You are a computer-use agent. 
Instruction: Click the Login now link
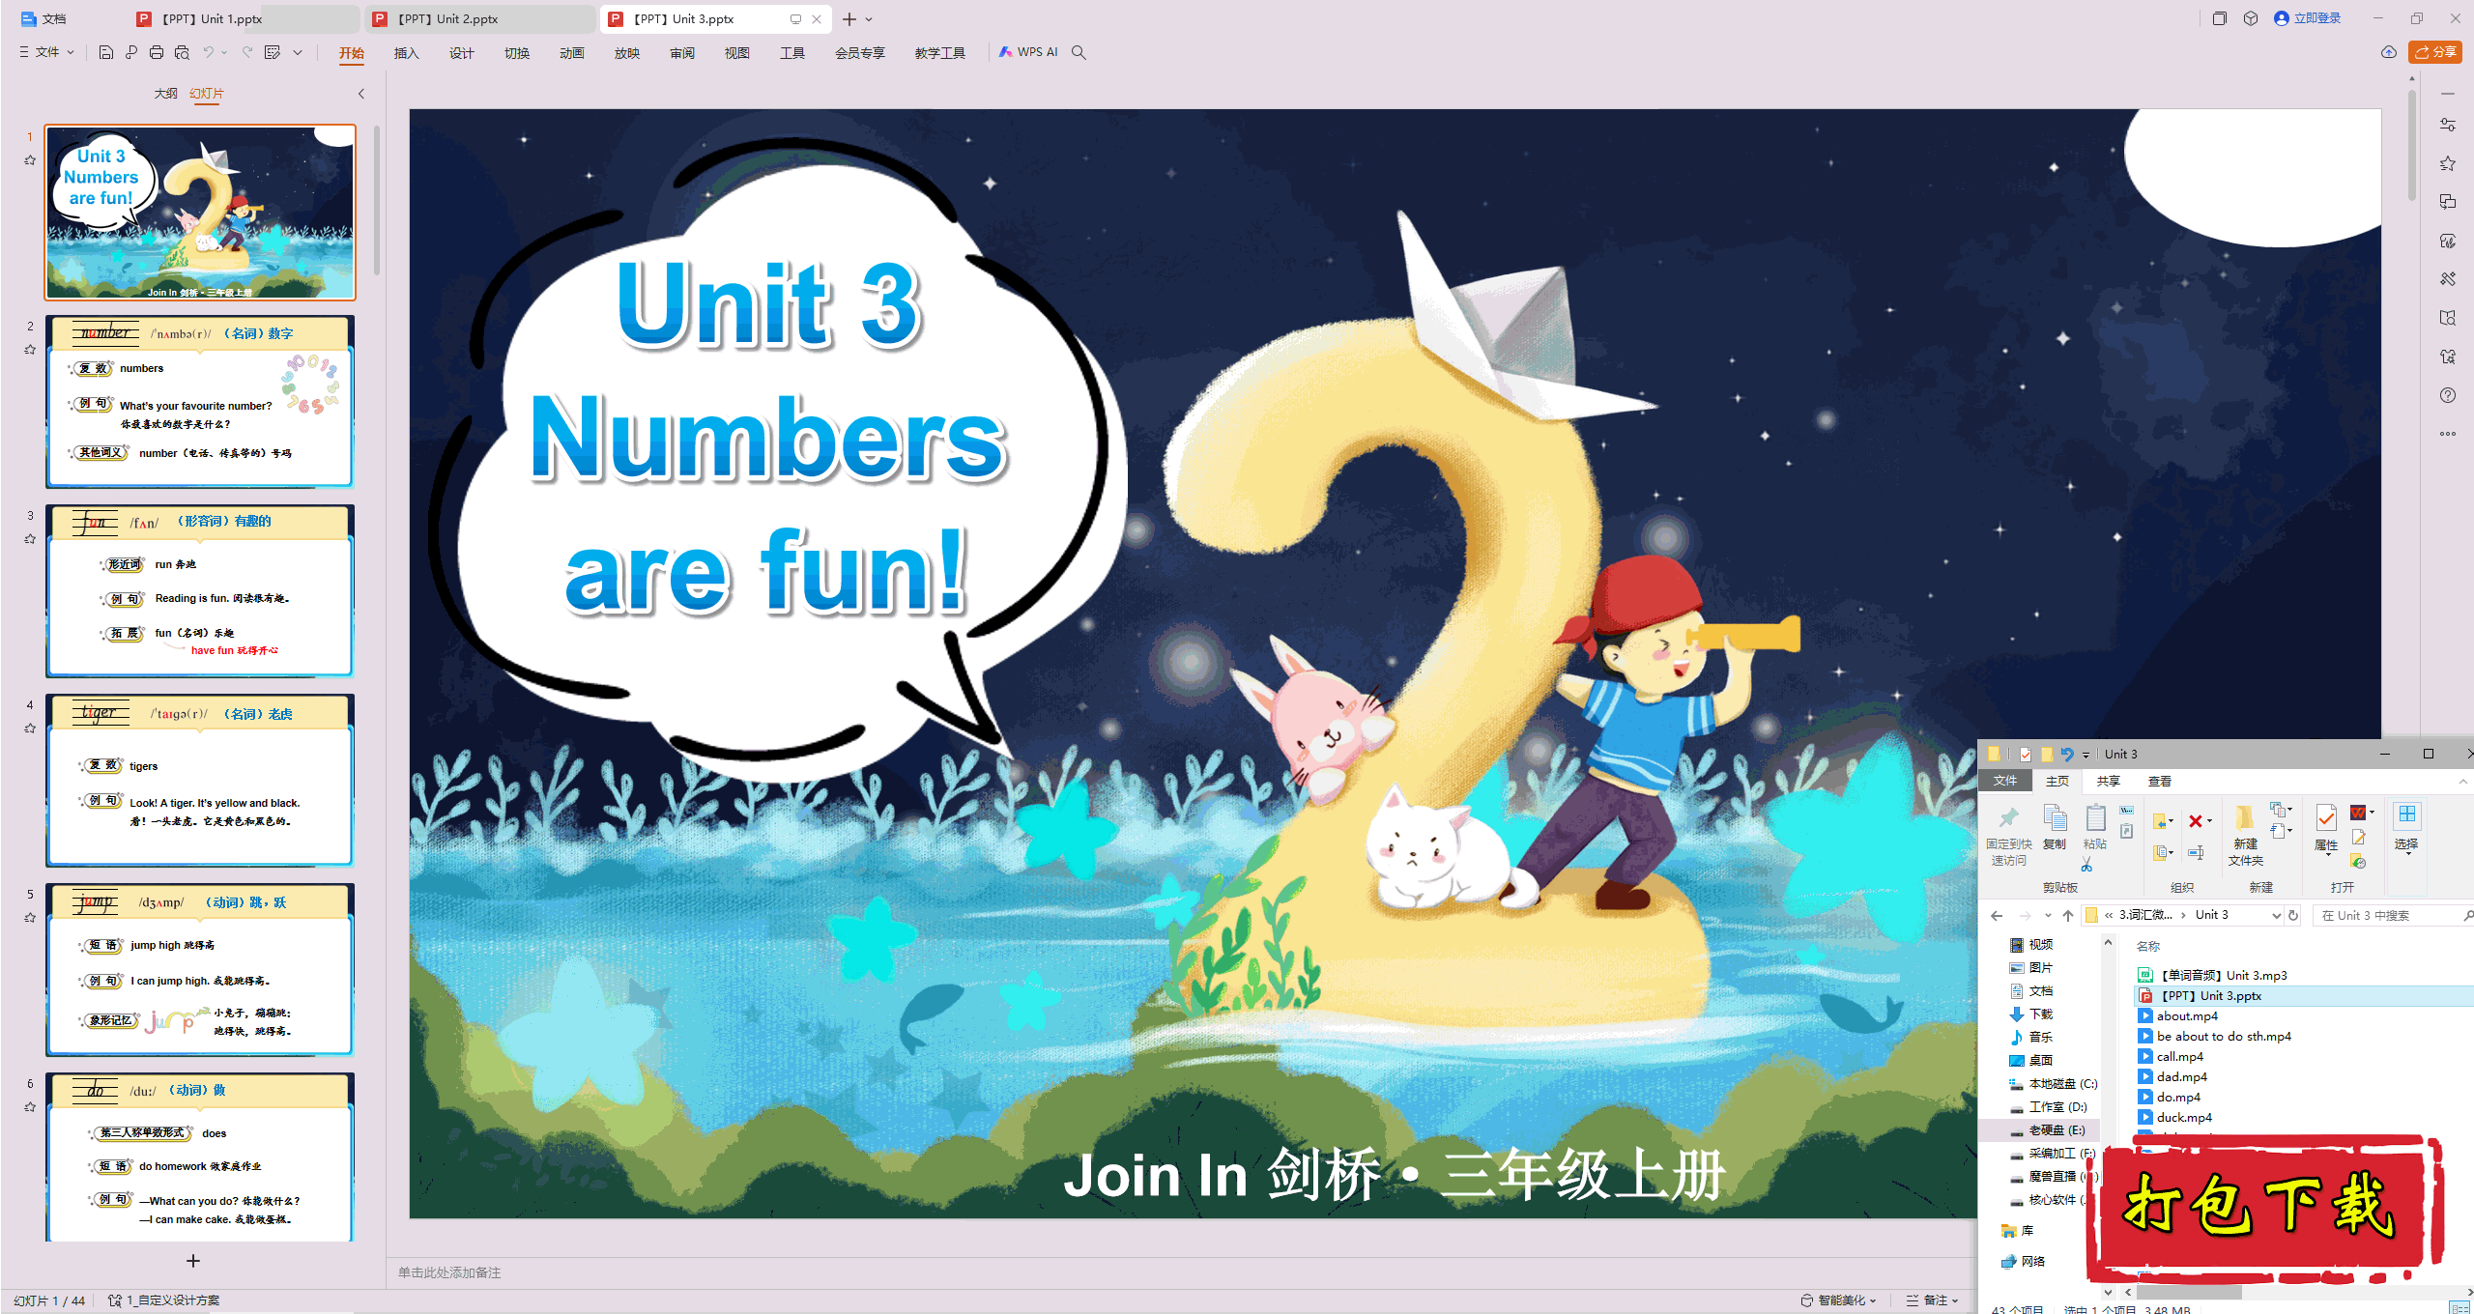tap(2308, 18)
